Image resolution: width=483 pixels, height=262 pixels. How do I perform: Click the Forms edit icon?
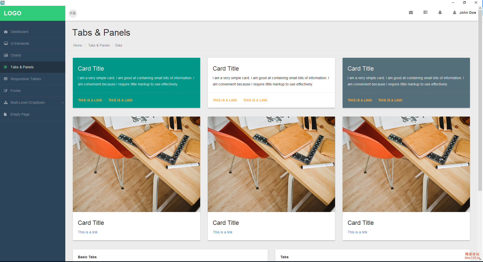click(6, 91)
